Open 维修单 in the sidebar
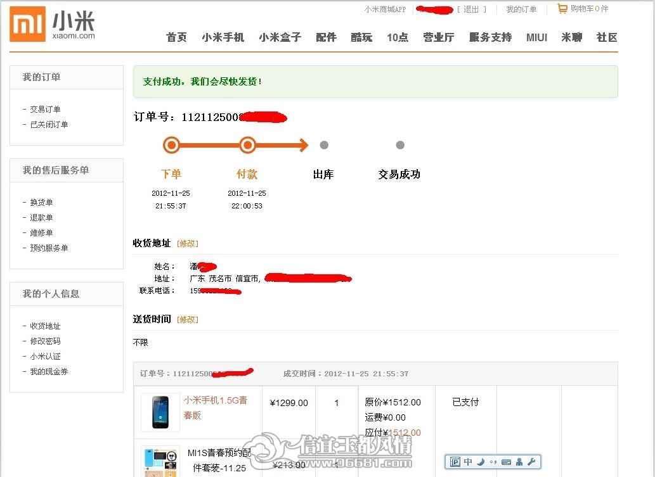 pyautogui.click(x=41, y=233)
